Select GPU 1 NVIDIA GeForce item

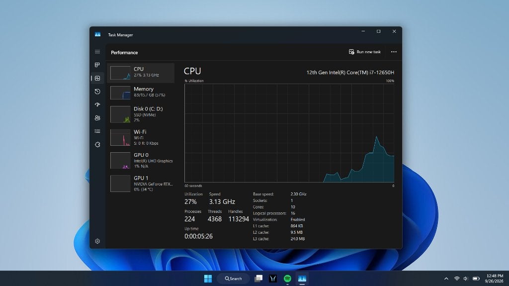pos(141,184)
